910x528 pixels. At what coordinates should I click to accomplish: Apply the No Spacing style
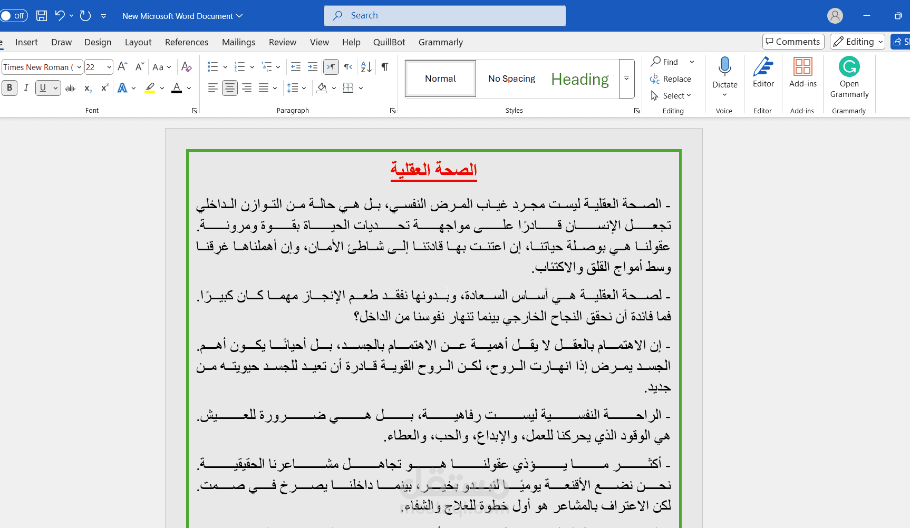coord(511,79)
